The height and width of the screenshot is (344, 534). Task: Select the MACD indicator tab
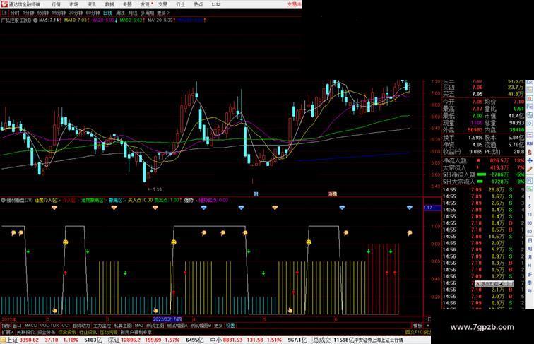tap(30, 326)
